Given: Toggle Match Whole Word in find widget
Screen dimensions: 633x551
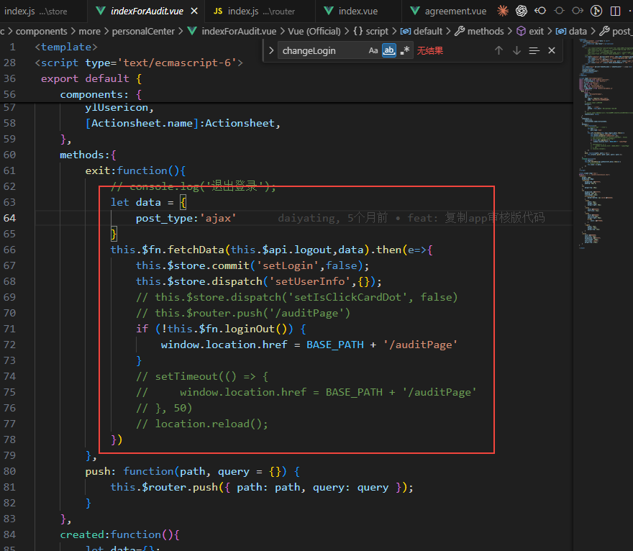Looking at the screenshot, I should click(389, 50).
